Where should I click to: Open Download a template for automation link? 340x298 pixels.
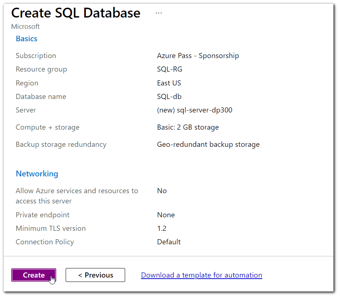click(x=201, y=275)
